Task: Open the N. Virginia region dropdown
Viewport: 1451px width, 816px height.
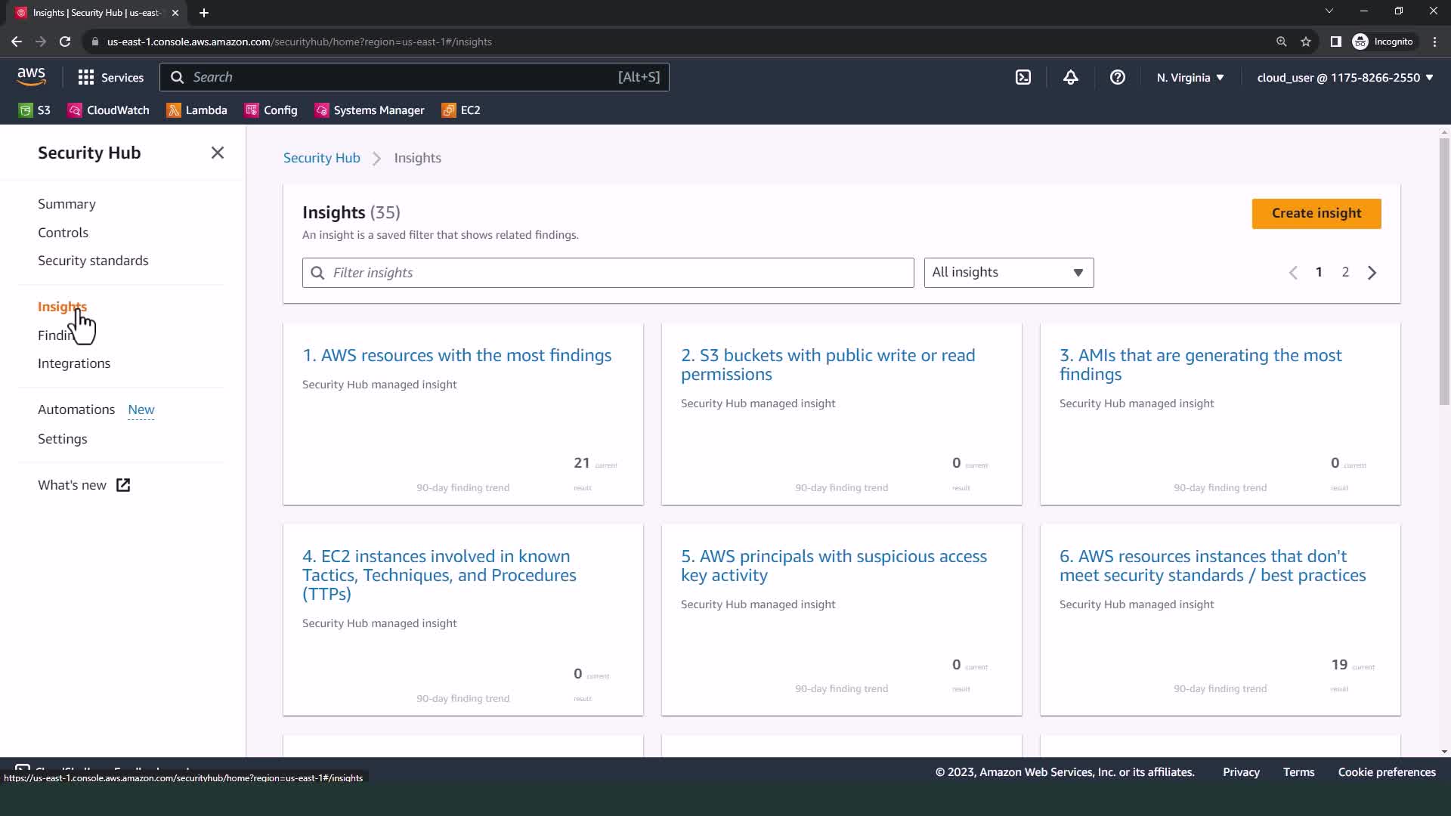Action: coord(1190,77)
